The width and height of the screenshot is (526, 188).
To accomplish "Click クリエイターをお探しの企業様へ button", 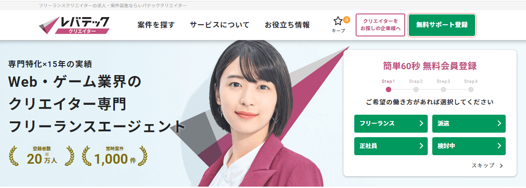I will coord(380,25).
